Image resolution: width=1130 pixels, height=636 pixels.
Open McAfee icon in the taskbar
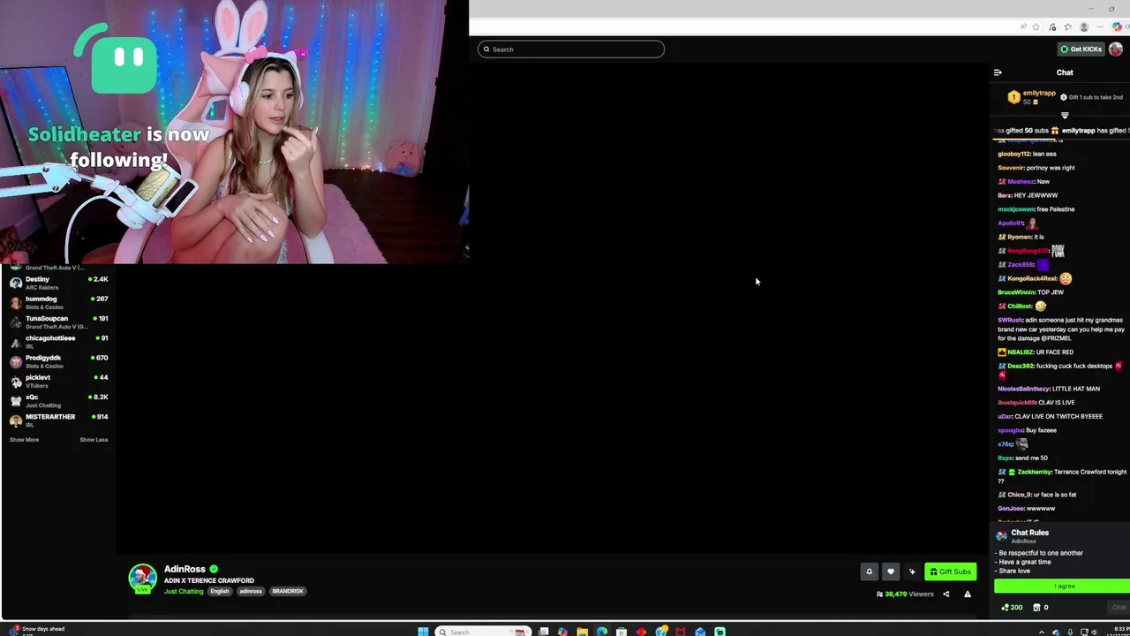(680, 632)
